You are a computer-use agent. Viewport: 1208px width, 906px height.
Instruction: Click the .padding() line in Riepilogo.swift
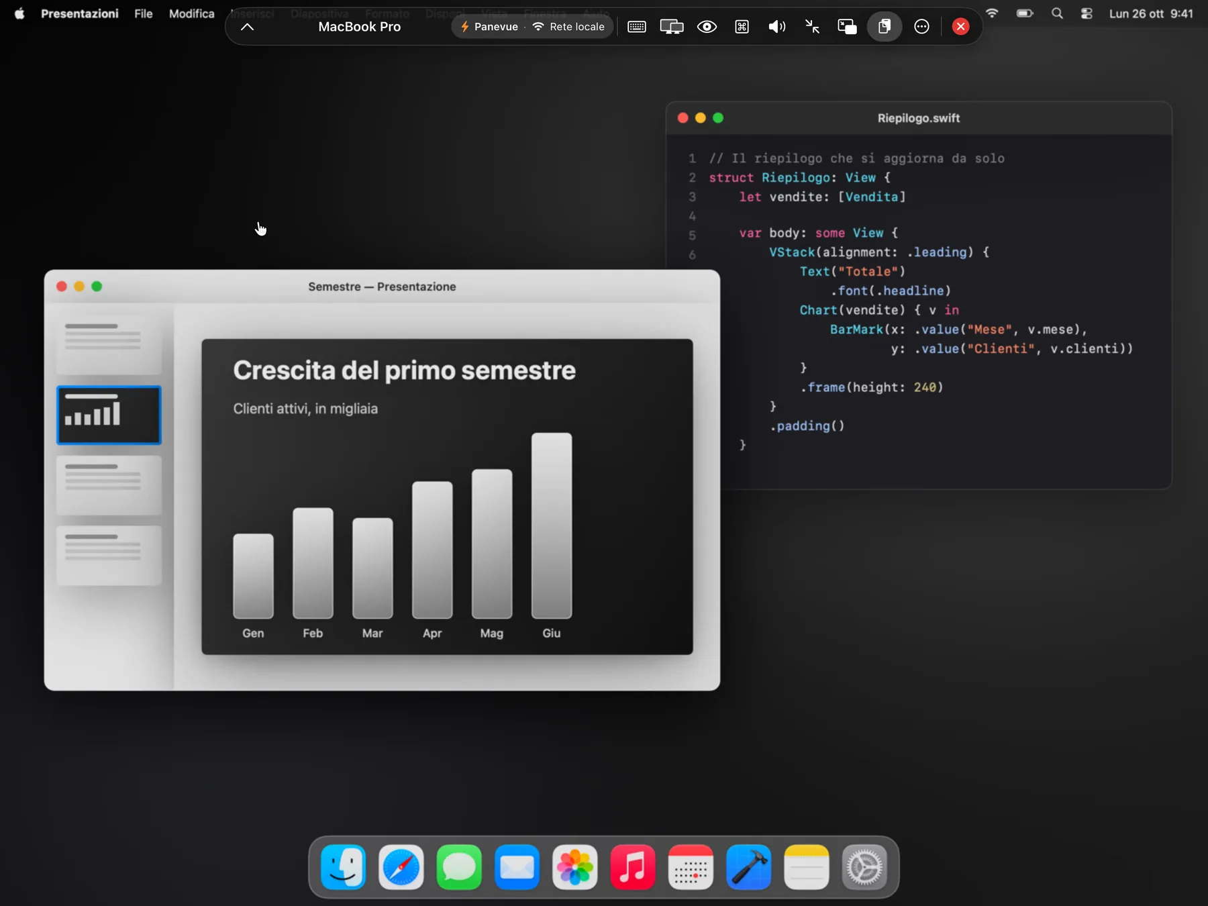click(807, 426)
